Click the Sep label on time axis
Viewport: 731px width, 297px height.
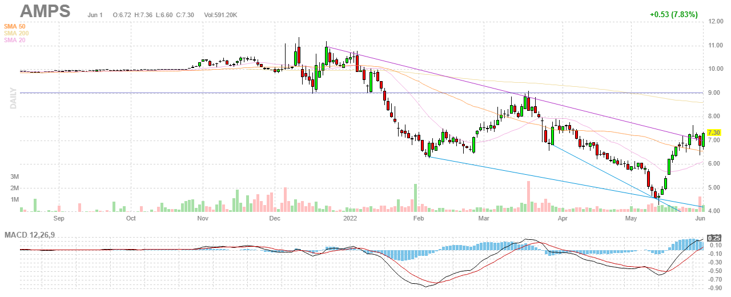coord(58,218)
